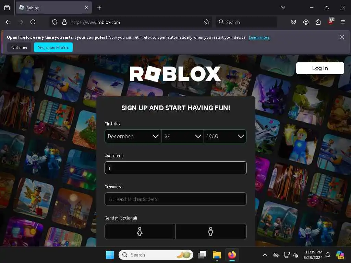This screenshot has height=263, width=351.
Task: Focus the Username input field
Action: pos(175,168)
